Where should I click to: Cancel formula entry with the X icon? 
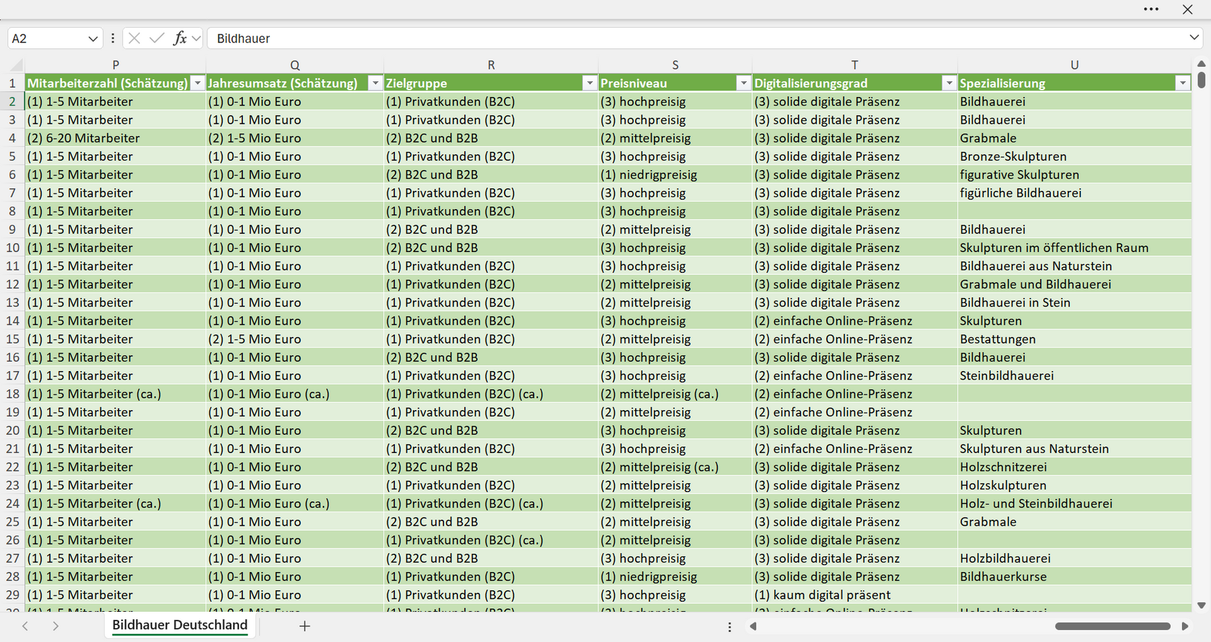(x=135, y=38)
